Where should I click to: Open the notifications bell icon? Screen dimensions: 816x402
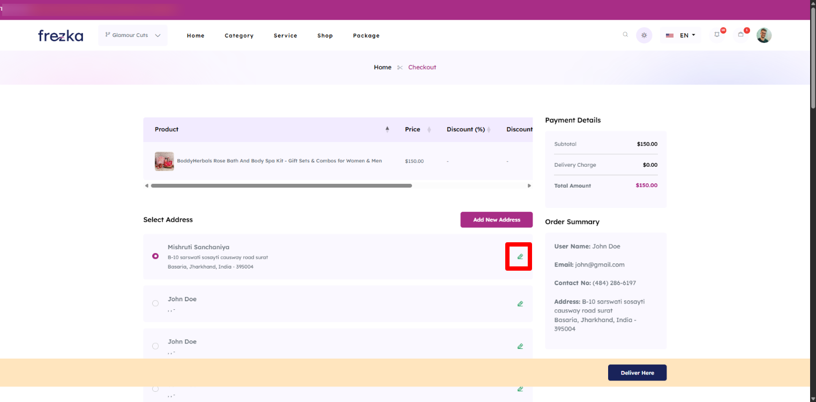pos(717,35)
